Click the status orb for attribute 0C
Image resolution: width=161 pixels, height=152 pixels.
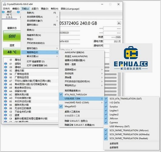point(5,71)
